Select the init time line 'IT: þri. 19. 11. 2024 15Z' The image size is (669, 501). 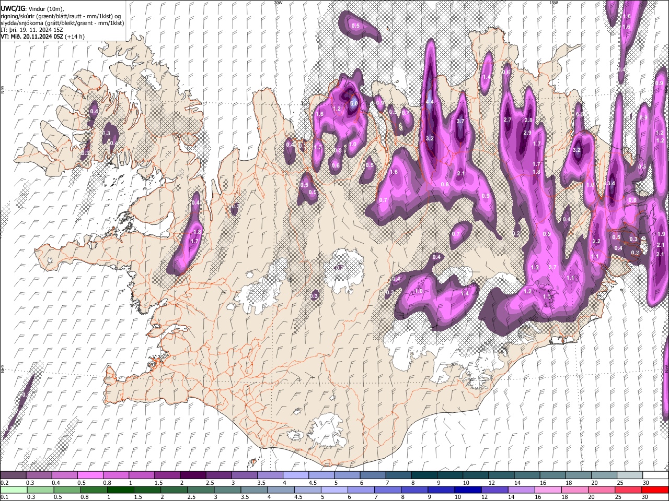coord(32,30)
